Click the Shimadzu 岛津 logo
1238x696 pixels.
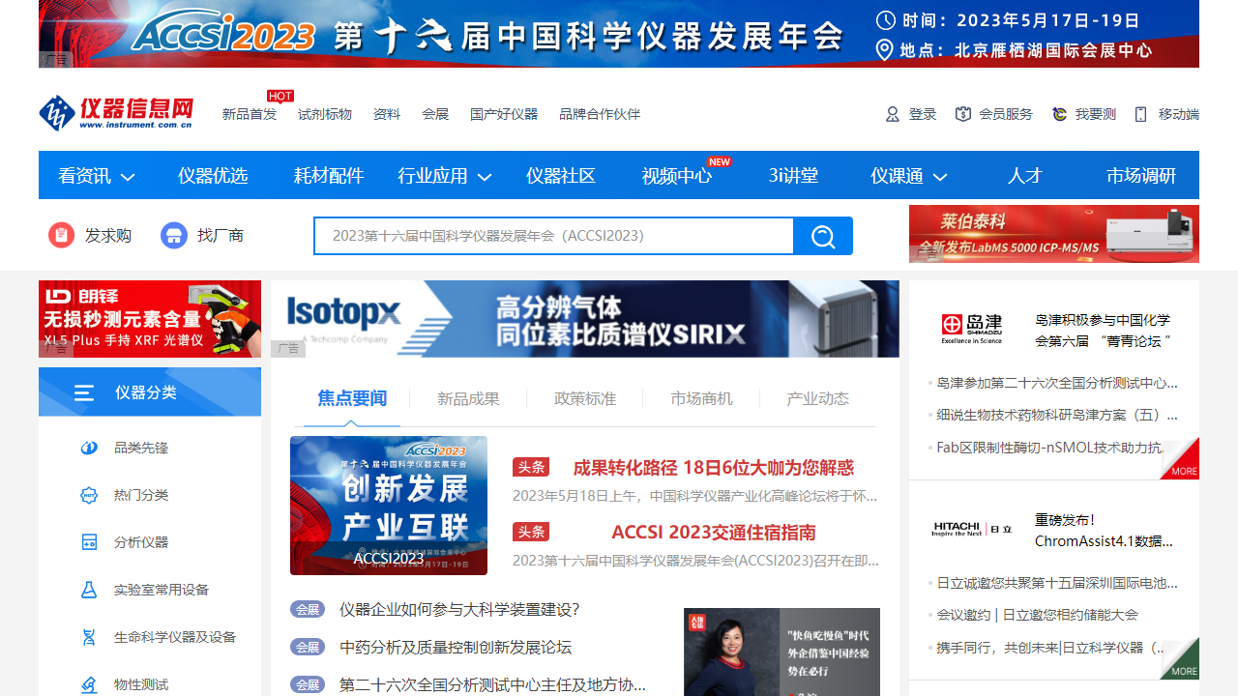(x=972, y=330)
